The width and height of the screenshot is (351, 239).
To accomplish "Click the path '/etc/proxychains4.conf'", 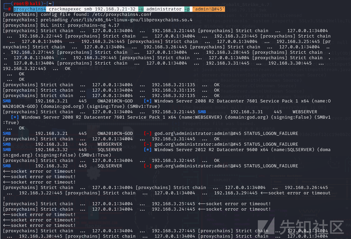I will click(122, 15).
